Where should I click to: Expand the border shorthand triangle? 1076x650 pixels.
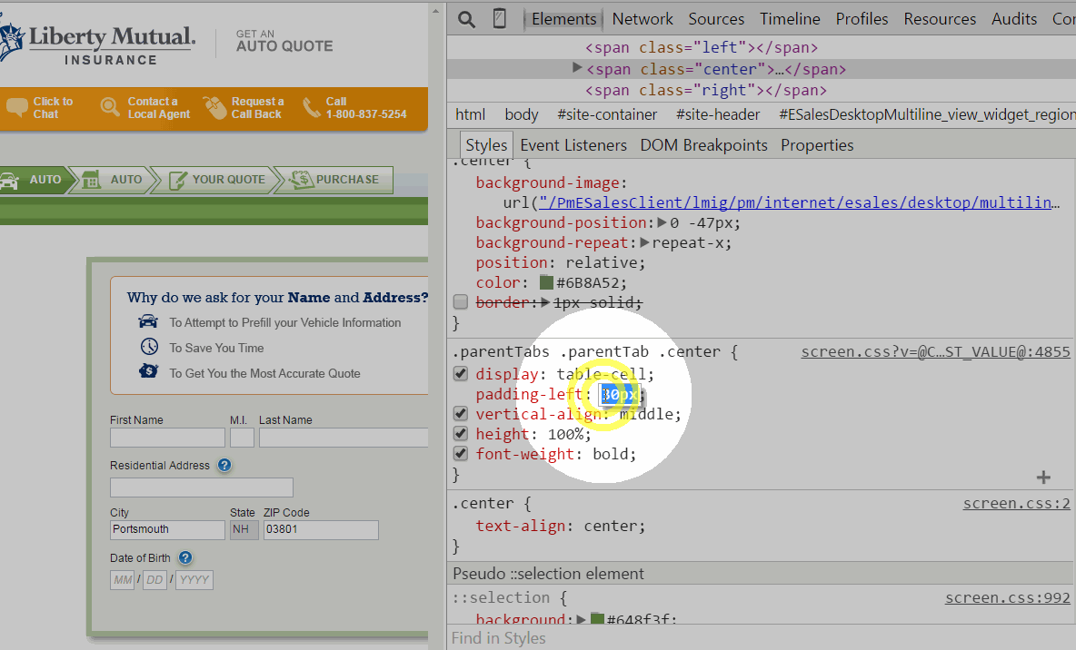pos(545,301)
